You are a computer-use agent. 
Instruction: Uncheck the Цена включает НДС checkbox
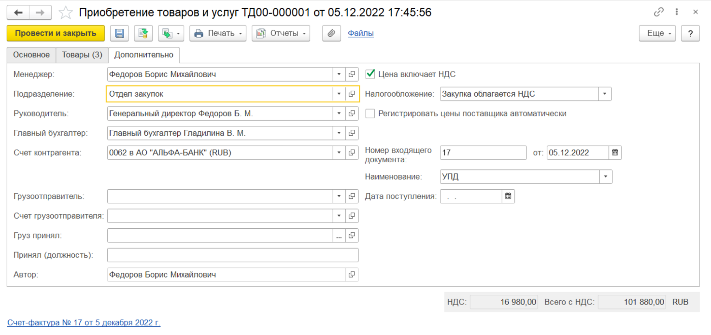[370, 74]
